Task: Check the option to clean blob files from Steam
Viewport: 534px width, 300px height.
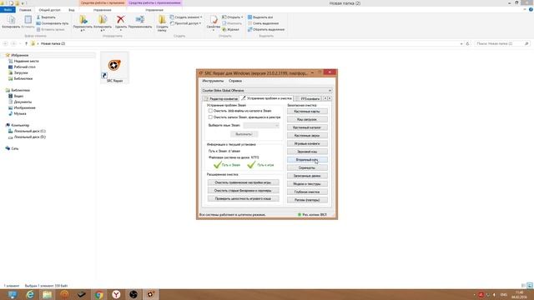Action: [210, 111]
